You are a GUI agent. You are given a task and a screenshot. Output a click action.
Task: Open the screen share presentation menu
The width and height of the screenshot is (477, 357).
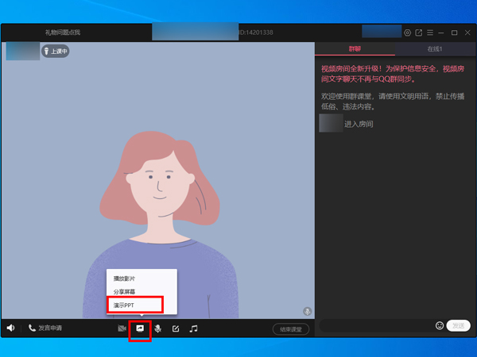(140, 328)
